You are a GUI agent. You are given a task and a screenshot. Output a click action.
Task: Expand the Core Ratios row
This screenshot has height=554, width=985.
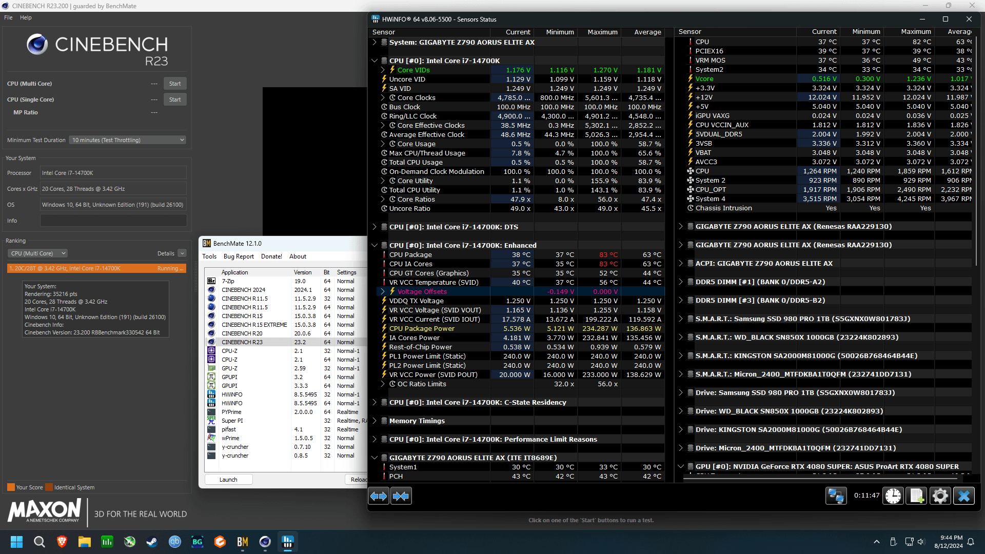383,199
